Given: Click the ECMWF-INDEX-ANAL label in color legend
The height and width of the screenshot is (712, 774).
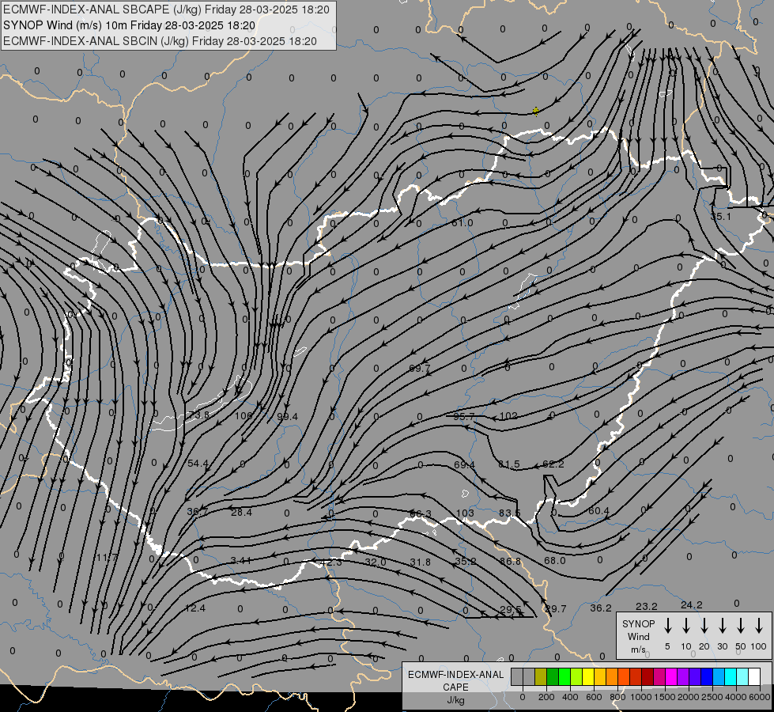Looking at the screenshot, I should coord(455,675).
